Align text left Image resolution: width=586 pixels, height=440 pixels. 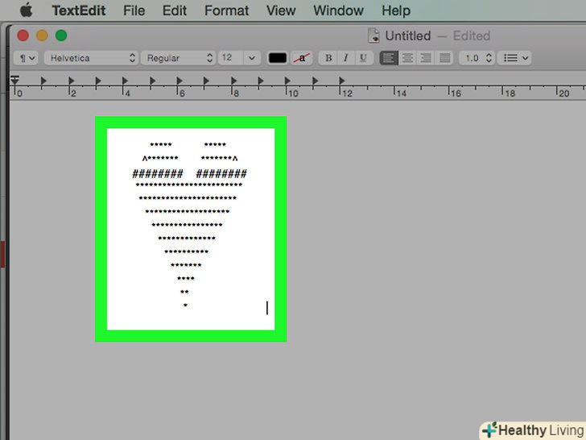point(389,58)
